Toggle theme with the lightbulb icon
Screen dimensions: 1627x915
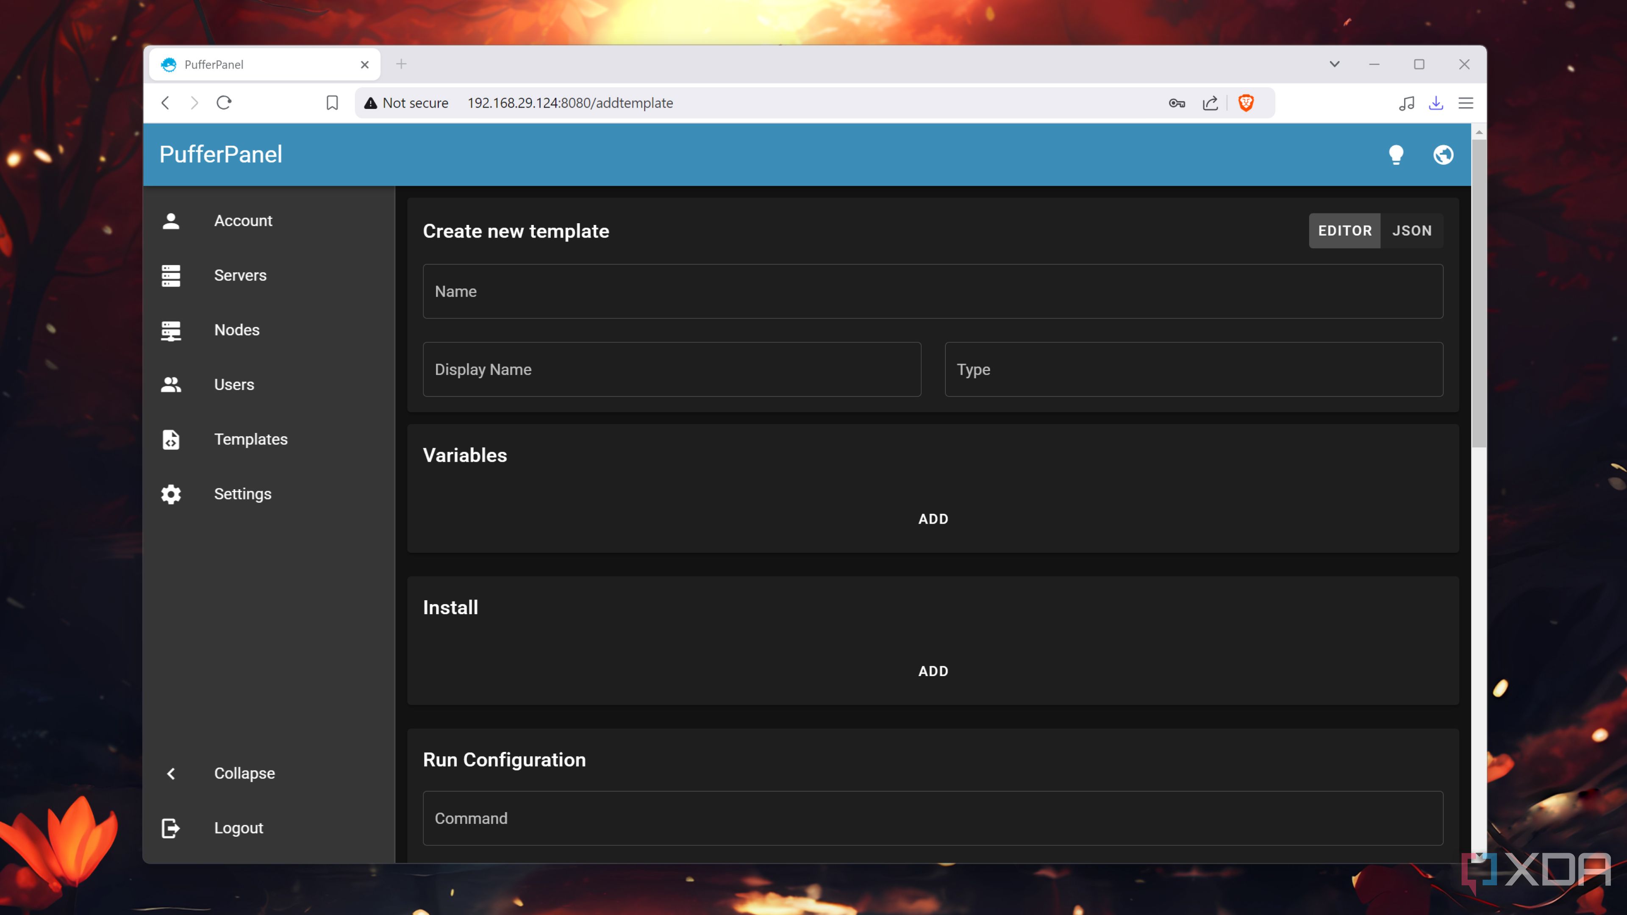[1396, 155]
